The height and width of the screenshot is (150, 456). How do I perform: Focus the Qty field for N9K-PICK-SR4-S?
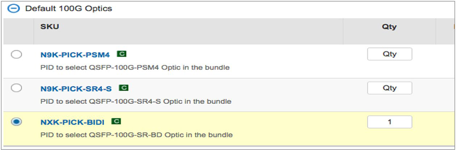point(389,88)
